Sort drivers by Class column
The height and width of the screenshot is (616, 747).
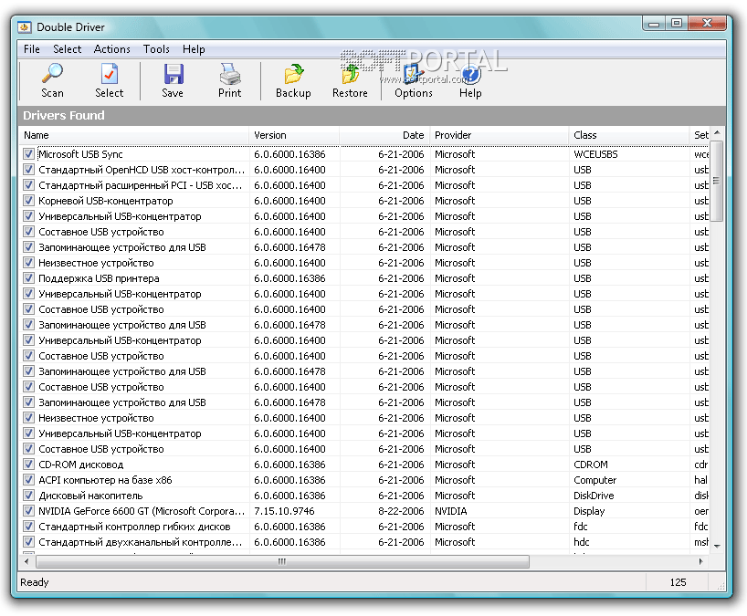[x=629, y=135]
